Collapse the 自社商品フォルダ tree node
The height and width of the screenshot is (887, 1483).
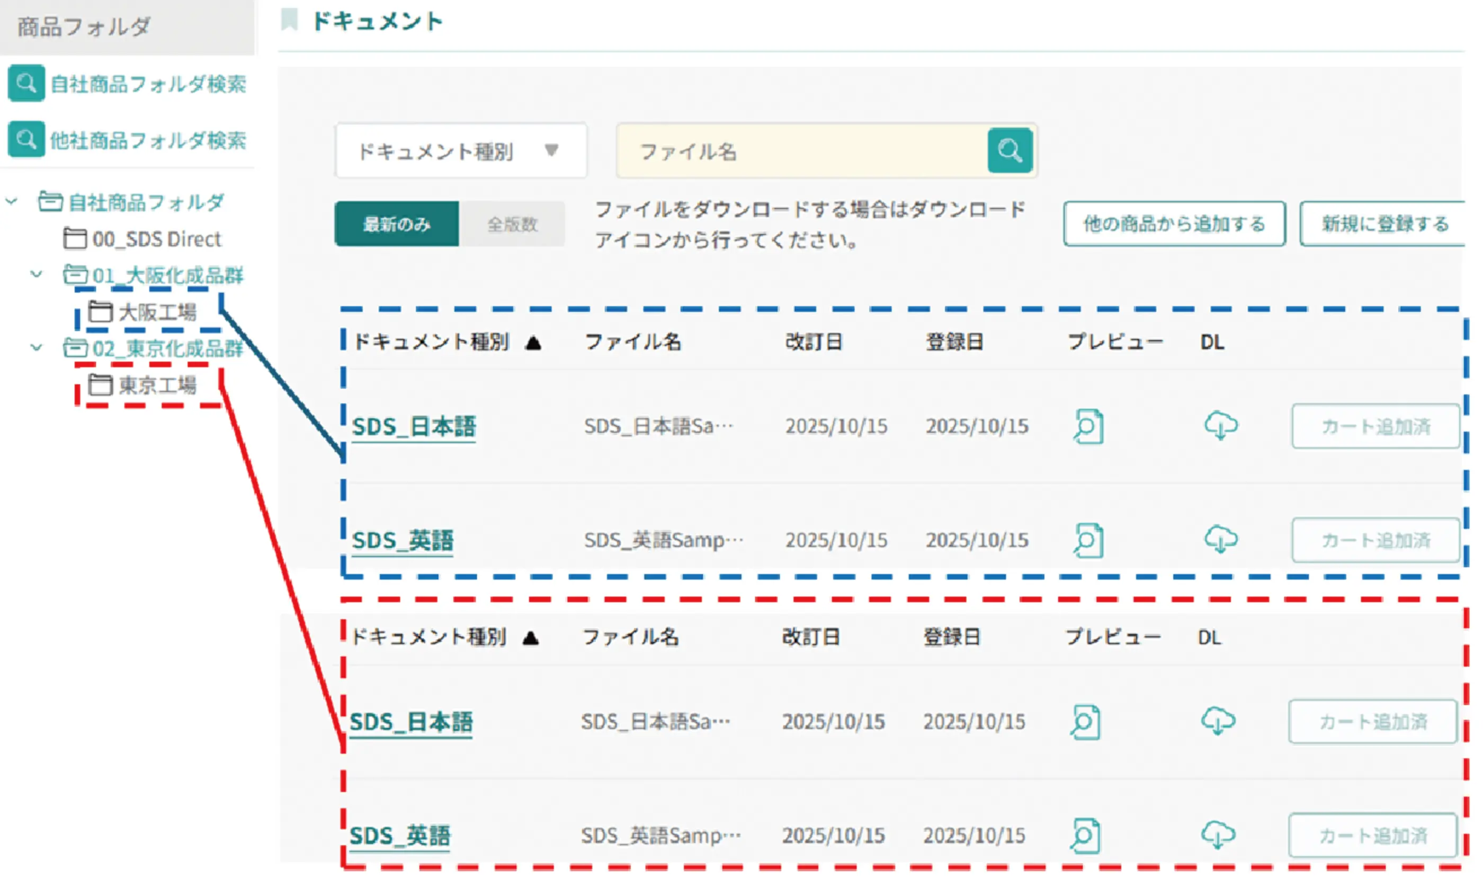click(x=11, y=201)
